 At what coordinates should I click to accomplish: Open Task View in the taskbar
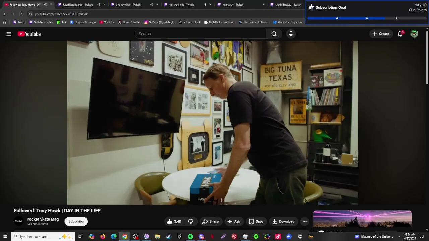(80, 237)
